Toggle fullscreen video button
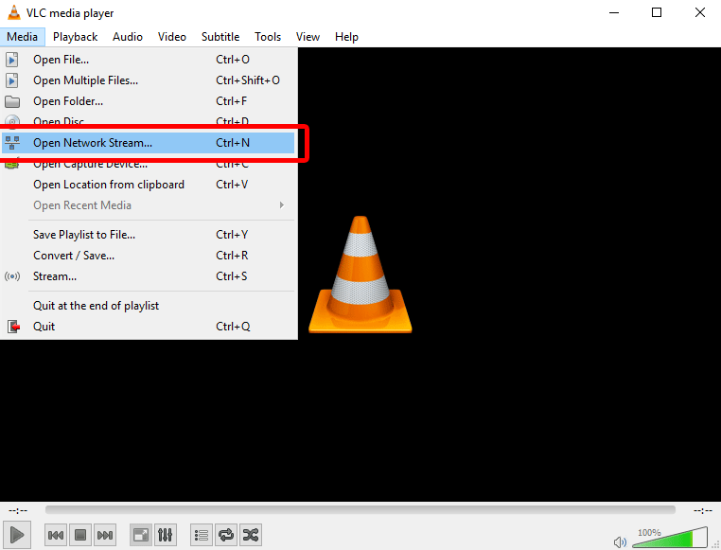This screenshot has width=721, height=550. [x=140, y=535]
